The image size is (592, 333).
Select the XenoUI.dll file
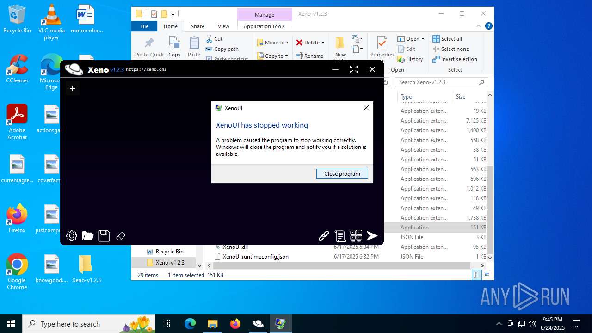pyautogui.click(x=235, y=247)
